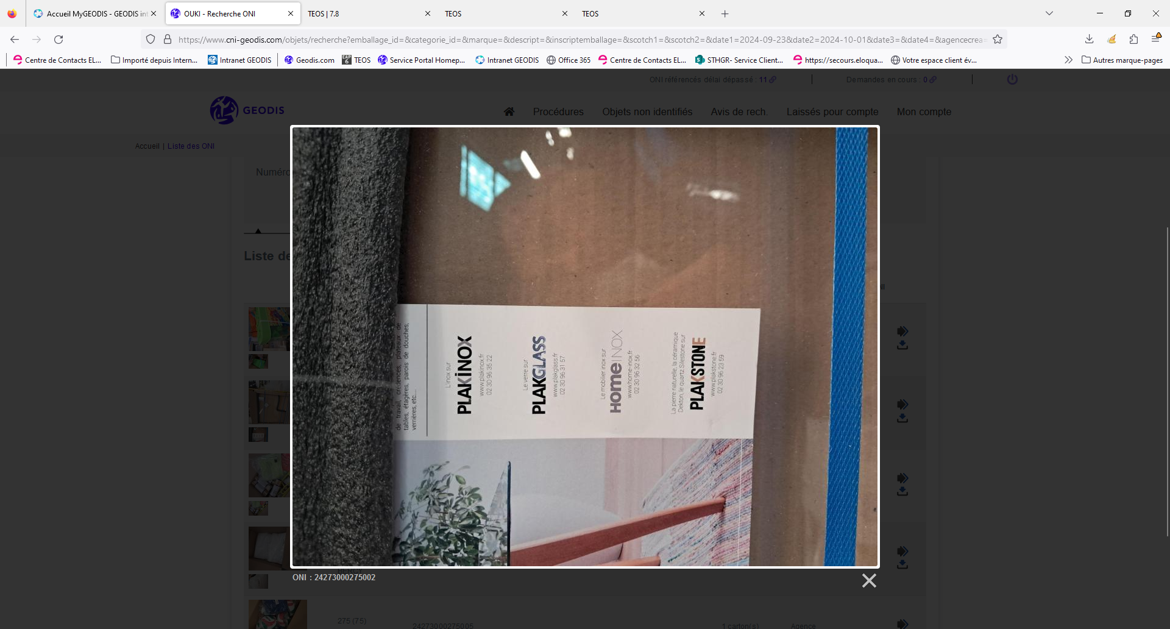The height and width of the screenshot is (629, 1170).
Task: Open the list all tabs dropdown
Action: click(1049, 13)
